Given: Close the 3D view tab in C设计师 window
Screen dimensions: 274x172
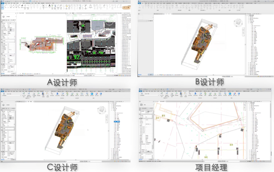Looking at the screenshot, I should click(x=33, y=101).
